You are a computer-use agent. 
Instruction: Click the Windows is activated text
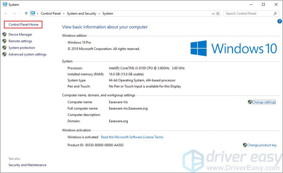[83, 137]
